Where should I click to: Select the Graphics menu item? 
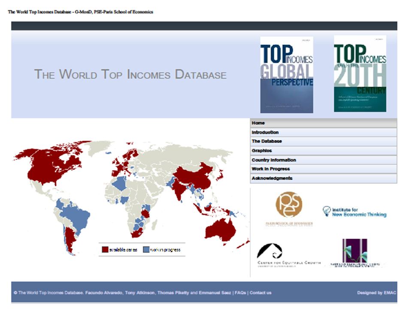point(323,151)
